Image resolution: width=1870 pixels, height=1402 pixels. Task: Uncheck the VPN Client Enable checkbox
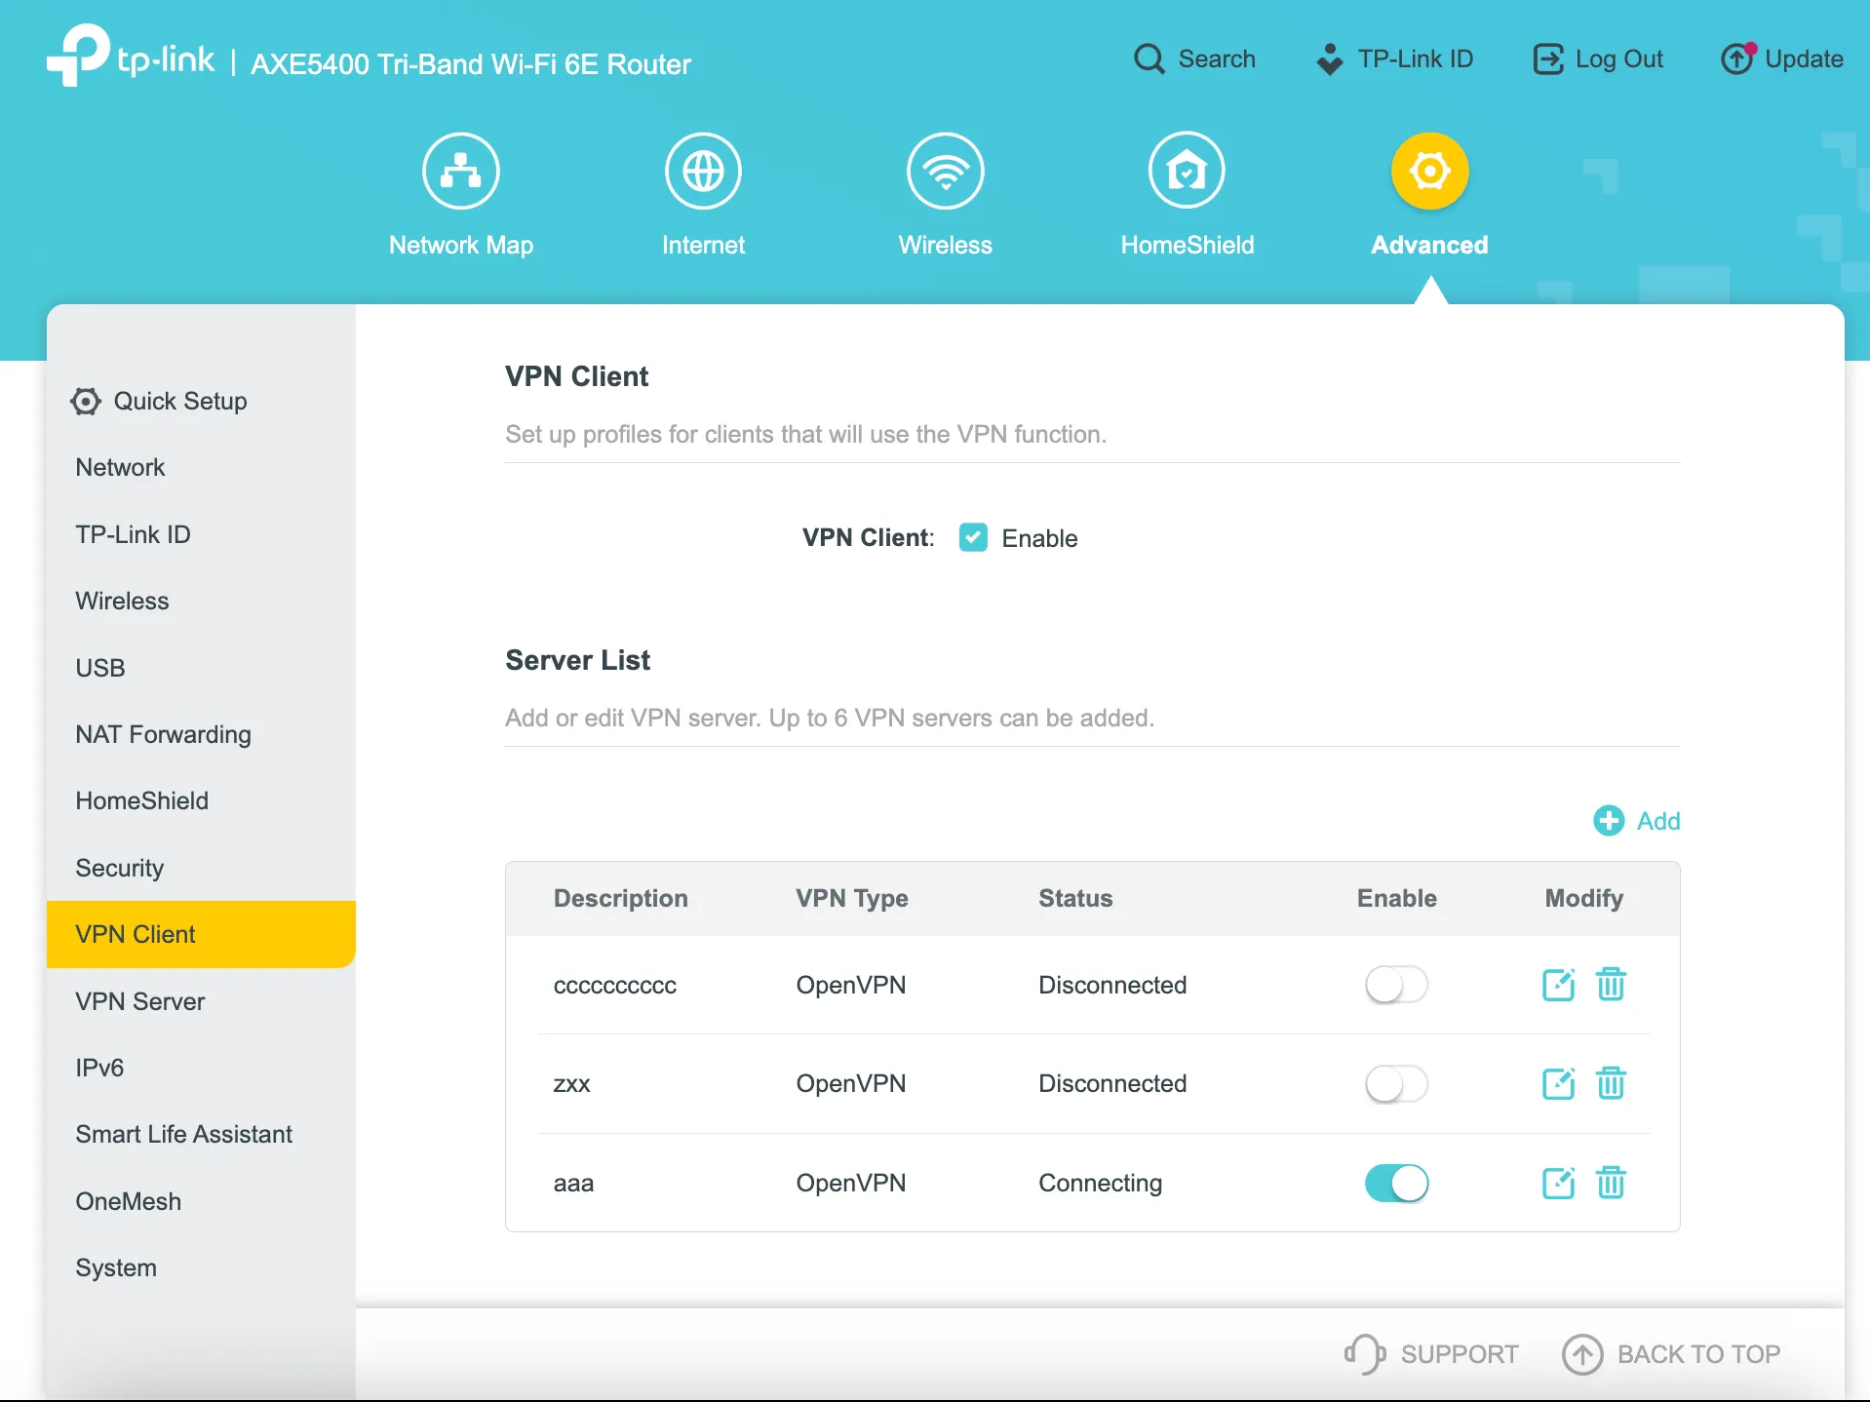click(973, 537)
